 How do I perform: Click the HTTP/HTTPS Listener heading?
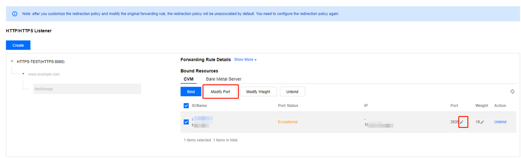(x=29, y=31)
